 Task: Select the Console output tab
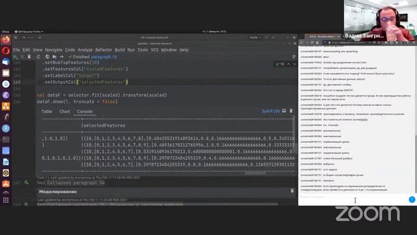tap(85, 112)
